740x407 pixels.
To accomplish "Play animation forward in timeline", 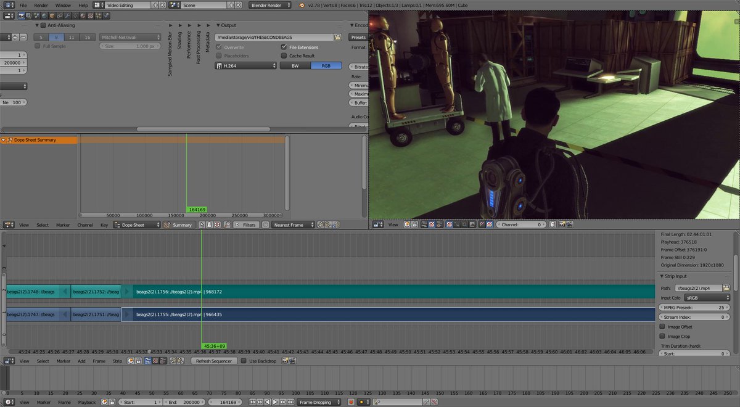I will coord(275,402).
